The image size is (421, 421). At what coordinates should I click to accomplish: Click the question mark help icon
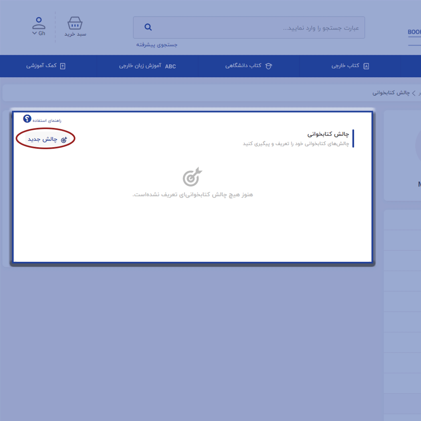27,118
